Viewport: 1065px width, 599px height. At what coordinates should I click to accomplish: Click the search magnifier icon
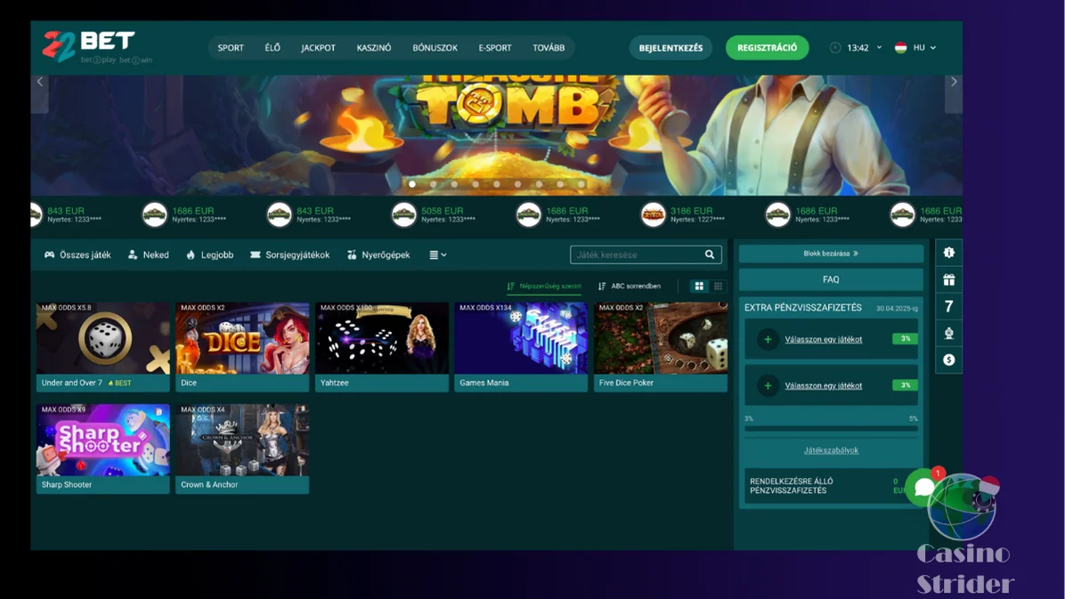[709, 255]
